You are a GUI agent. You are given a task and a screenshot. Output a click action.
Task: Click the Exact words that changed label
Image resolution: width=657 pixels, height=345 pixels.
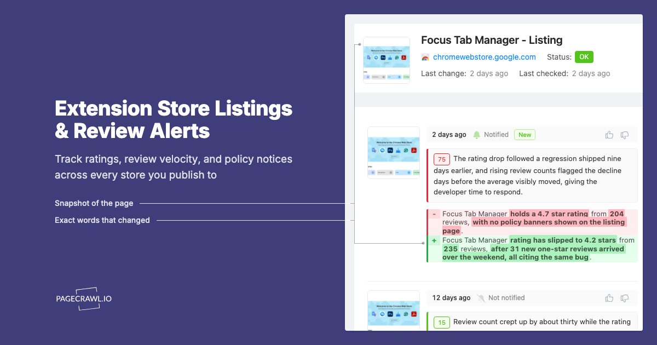click(102, 220)
